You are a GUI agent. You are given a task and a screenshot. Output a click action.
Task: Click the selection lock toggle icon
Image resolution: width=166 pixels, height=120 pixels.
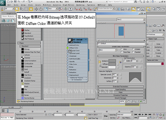pyautogui.click(x=46, y=115)
